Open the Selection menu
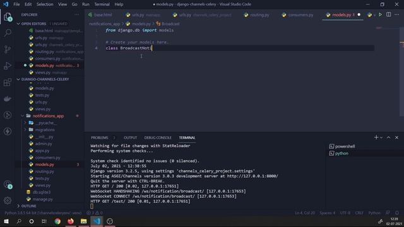404x227 pixels. pos(45,4)
